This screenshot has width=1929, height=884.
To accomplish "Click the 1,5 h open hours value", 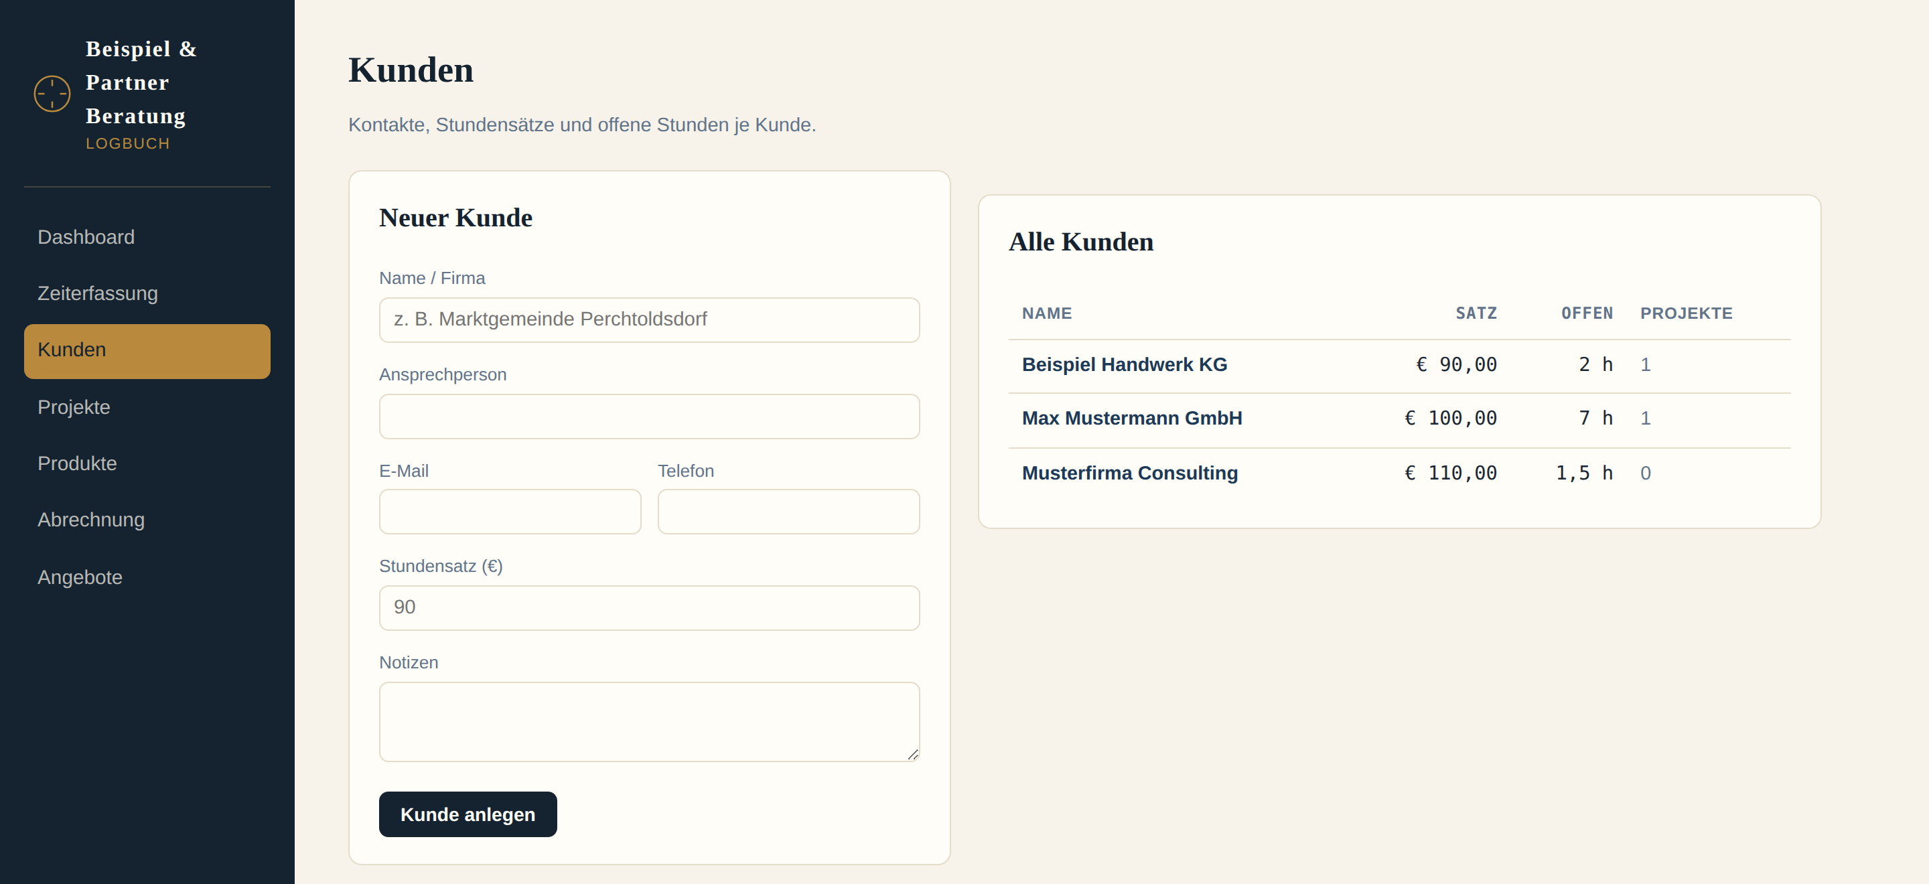I will click(1585, 473).
